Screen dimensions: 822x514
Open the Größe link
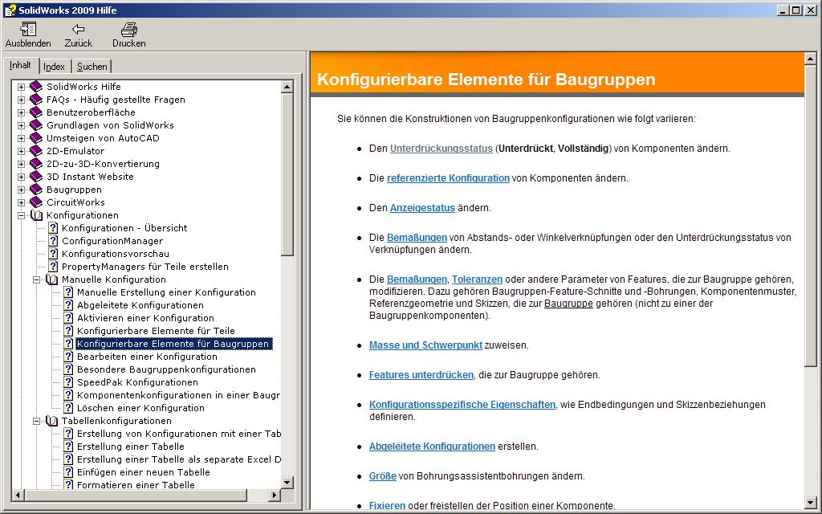coord(383,475)
